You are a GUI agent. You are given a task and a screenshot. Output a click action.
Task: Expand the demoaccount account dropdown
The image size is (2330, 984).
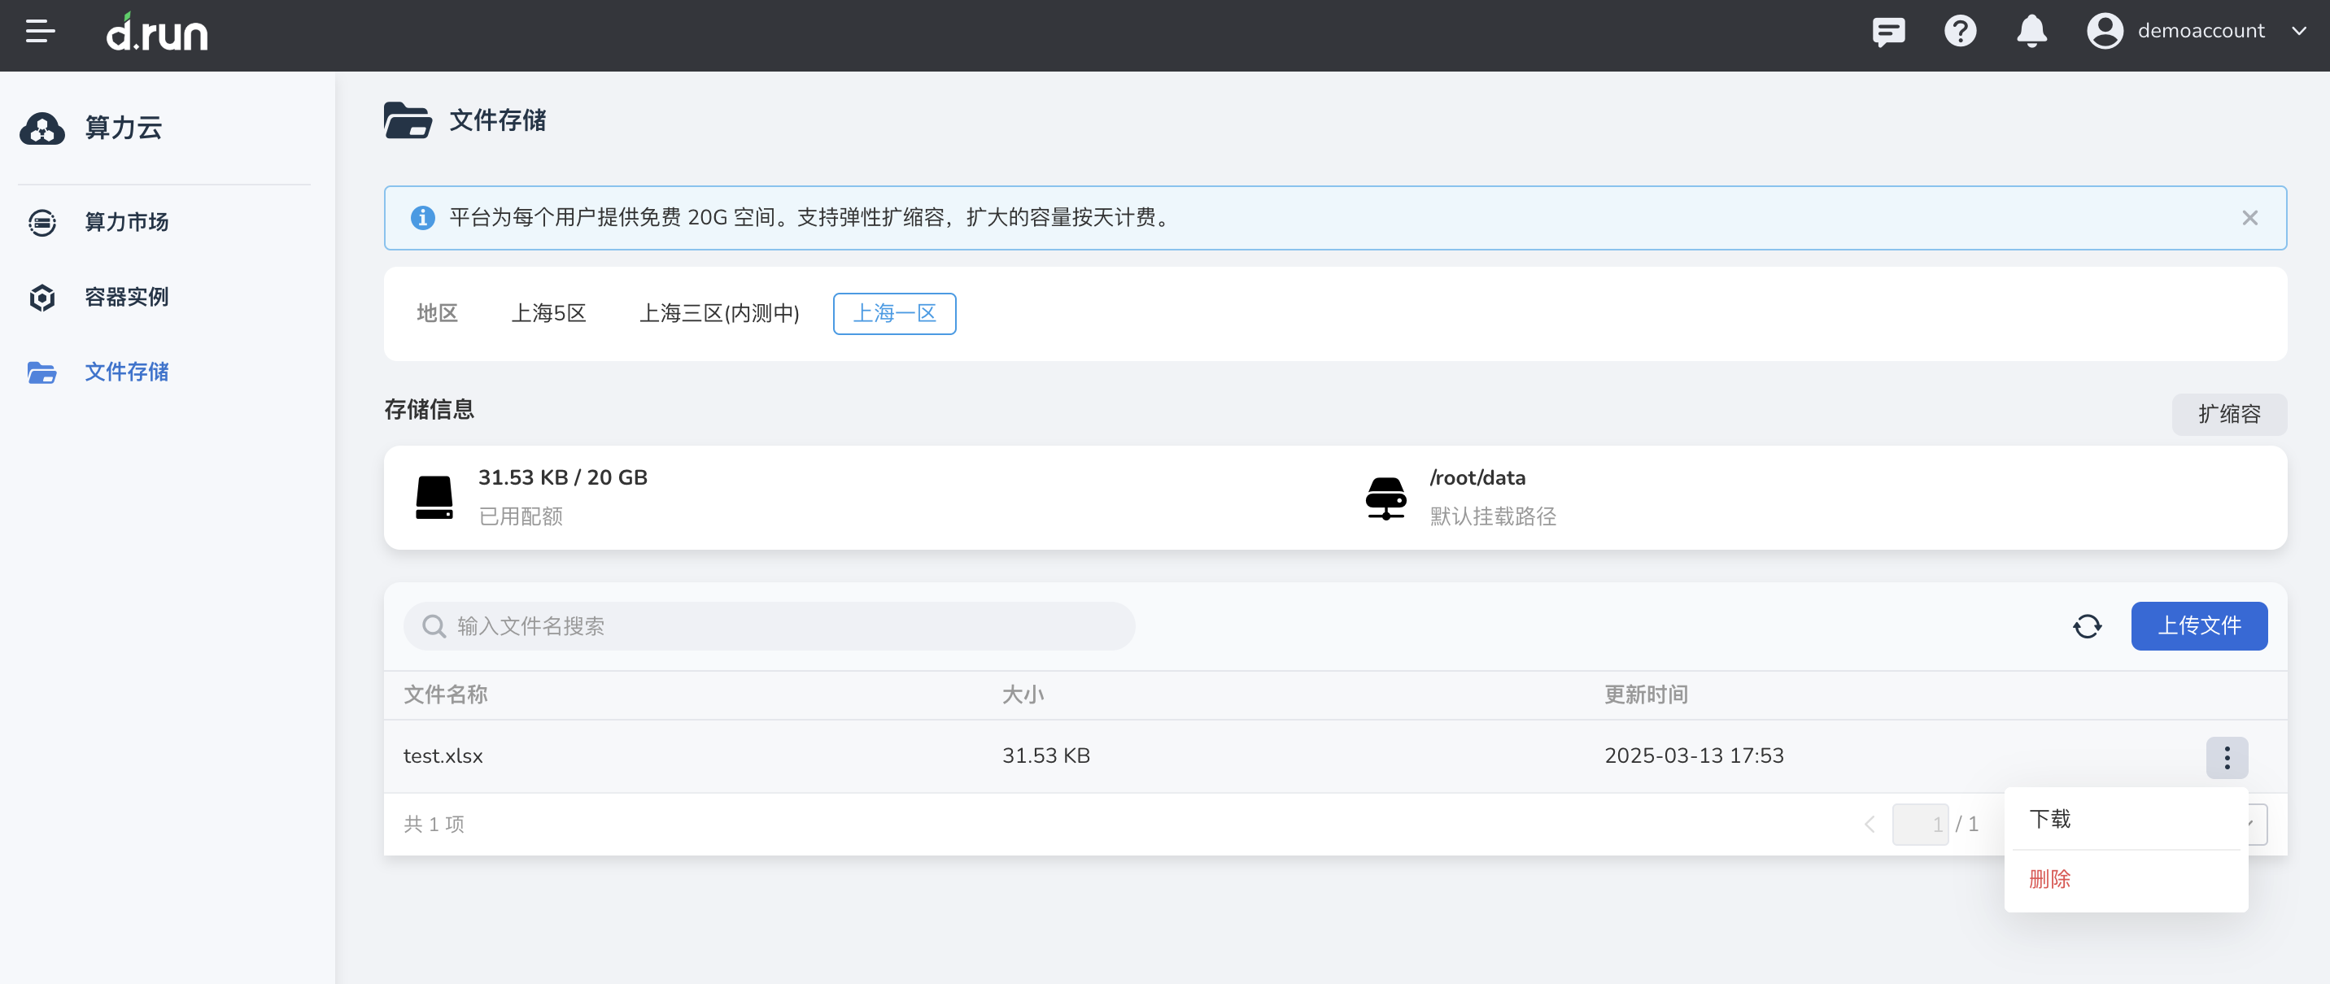point(2300,32)
